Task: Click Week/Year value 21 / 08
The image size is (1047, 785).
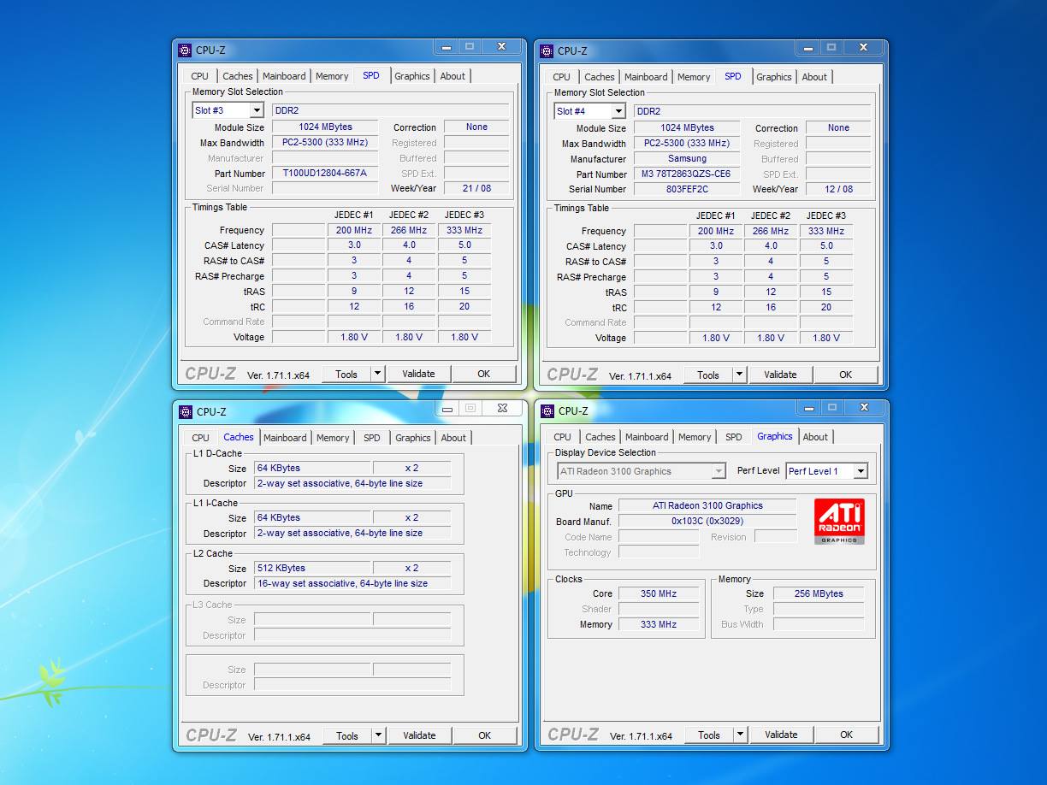Action: pos(476,188)
